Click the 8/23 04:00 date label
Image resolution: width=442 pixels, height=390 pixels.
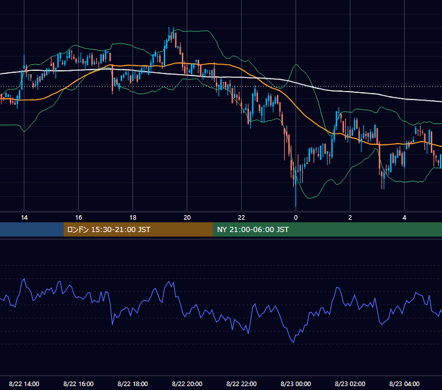click(x=404, y=383)
